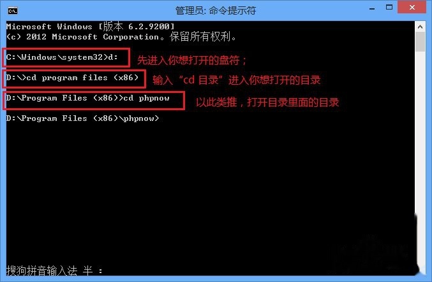Click the 搜狗拼音输入法 status text
The image size is (432, 282).
[41, 271]
